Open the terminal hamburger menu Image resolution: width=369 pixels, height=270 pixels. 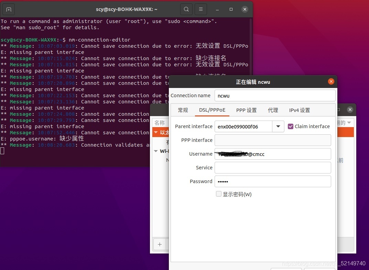pos(201,9)
